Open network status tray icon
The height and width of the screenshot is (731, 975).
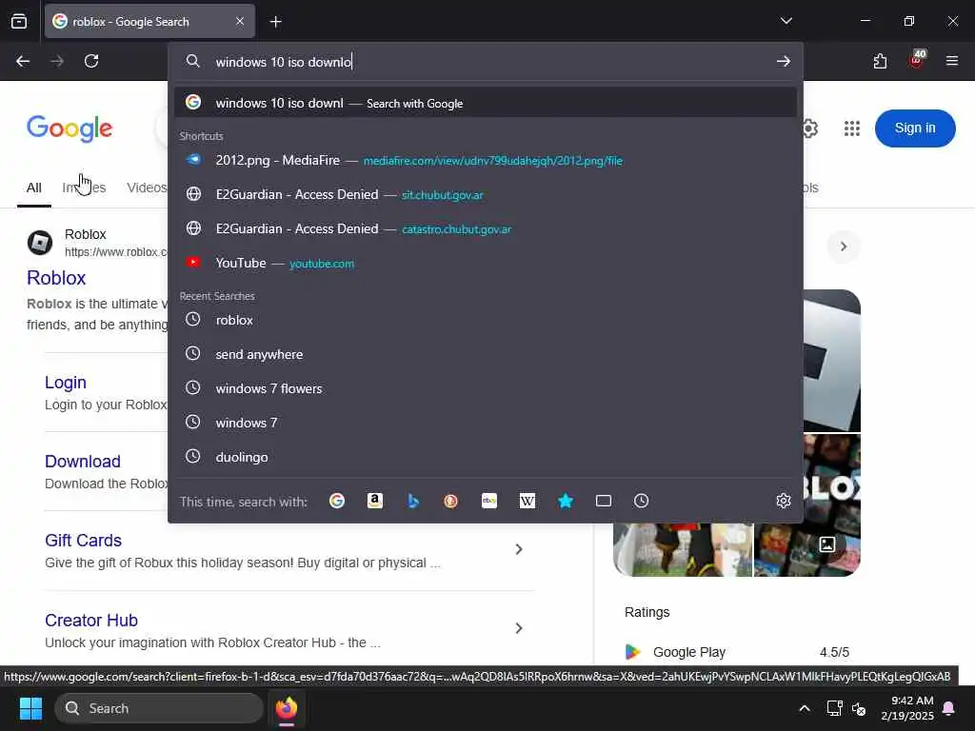(834, 708)
